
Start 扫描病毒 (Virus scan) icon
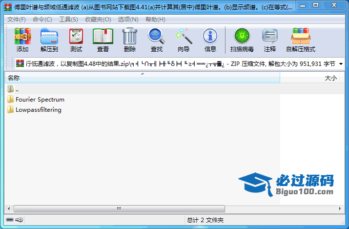(x=242, y=36)
